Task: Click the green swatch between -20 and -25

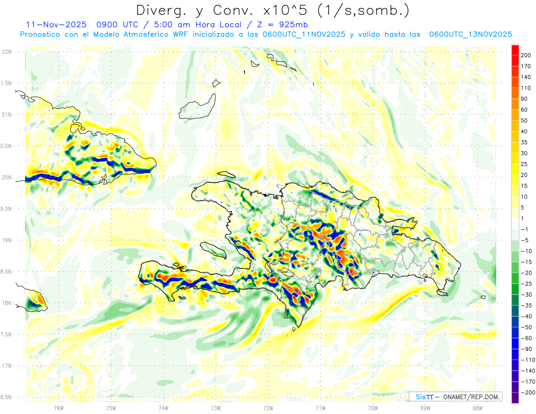Action: [515, 278]
